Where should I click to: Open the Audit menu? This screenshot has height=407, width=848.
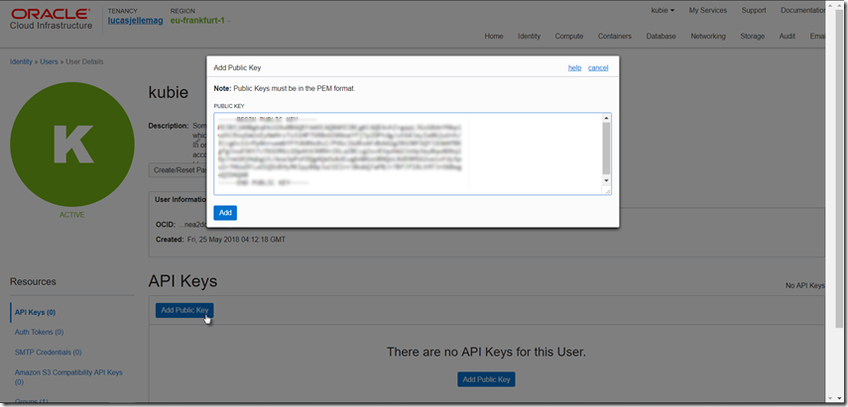(787, 37)
